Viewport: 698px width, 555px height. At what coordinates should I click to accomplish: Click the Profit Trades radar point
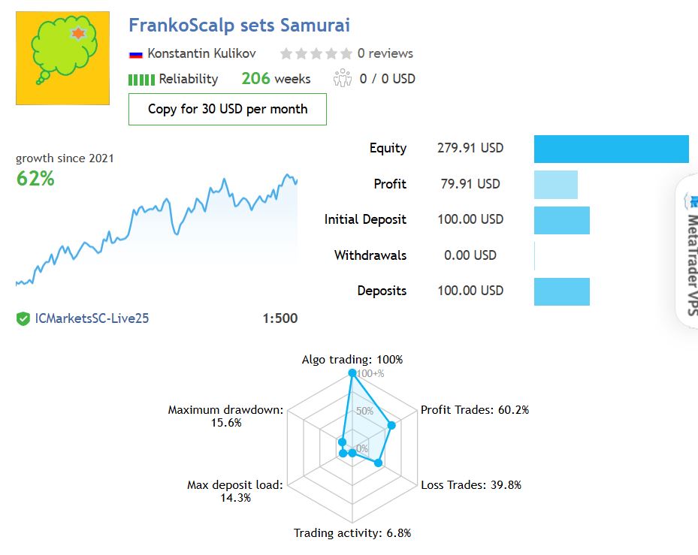(x=391, y=426)
